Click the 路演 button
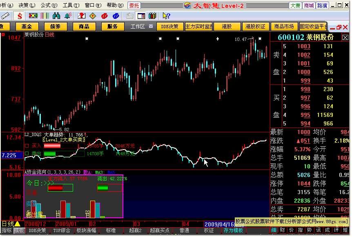352x237 pixels. 322,5
